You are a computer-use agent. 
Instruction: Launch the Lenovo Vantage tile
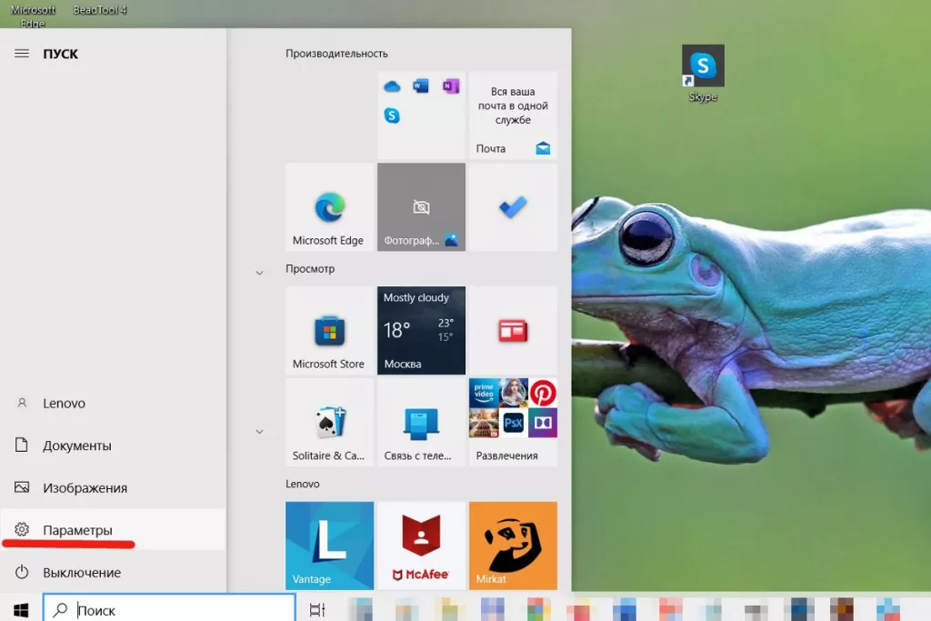pyautogui.click(x=329, y=546)
